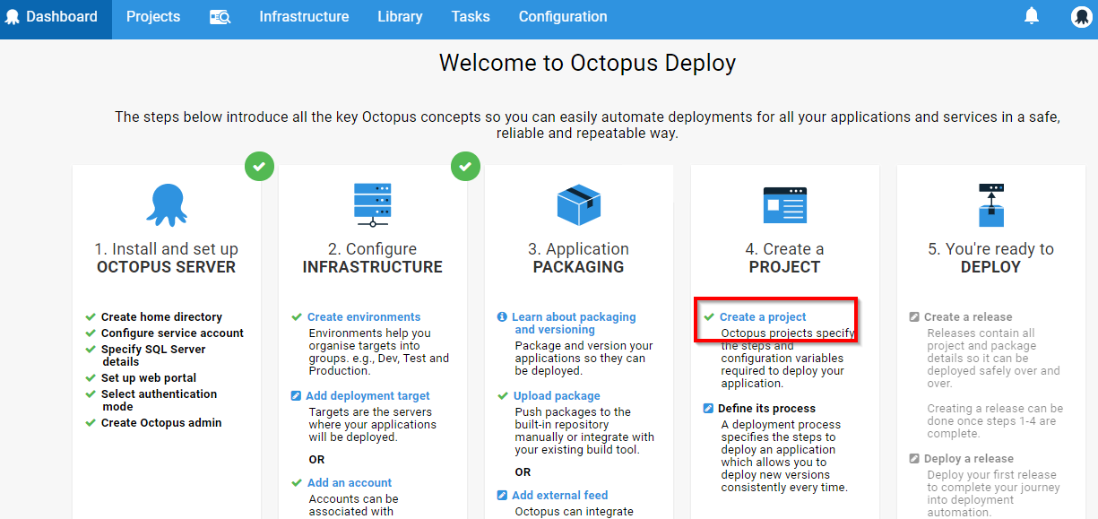Click green completed badge on Infrastructure card
Image resolution: width=1098 pixels, height=519 pixels.
click(465, 166)
